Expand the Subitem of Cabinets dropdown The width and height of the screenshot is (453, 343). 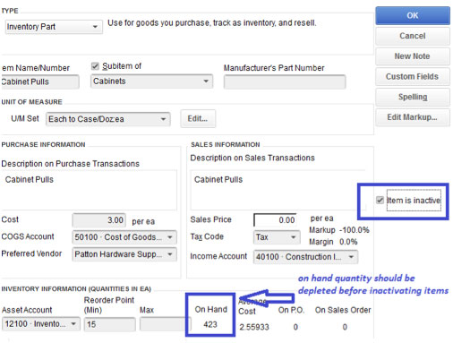(151, 81)
